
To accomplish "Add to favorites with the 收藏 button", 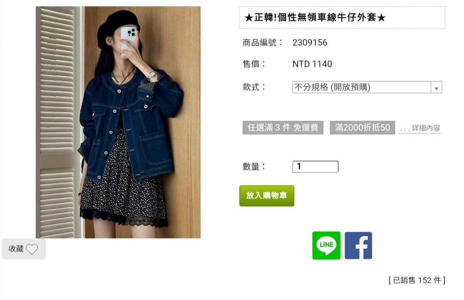I will 24,249.
